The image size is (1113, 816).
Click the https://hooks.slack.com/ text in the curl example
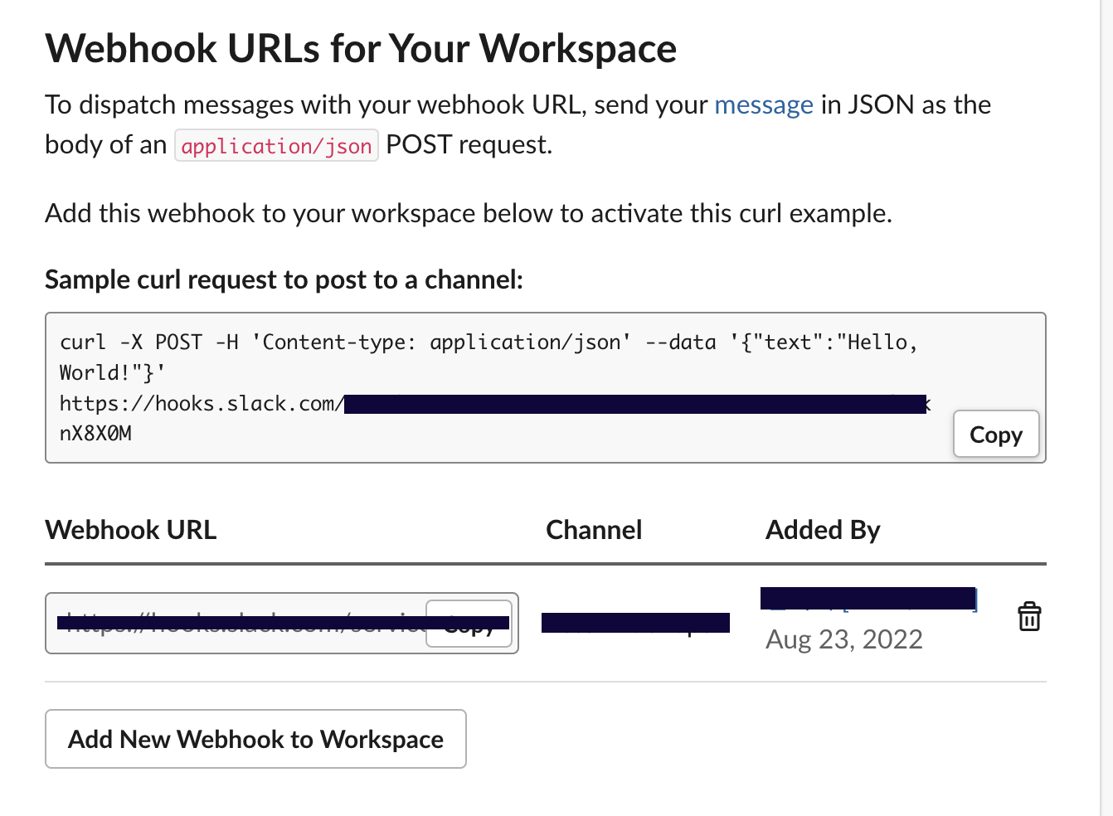202,404
